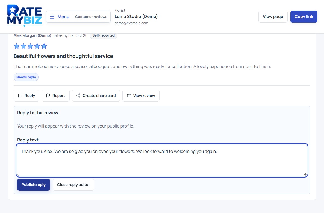Viewport: 324px width, 213px height.
Task: Select the reviewer name Alex Morgan (Demo)
Action: click(33, 35)
